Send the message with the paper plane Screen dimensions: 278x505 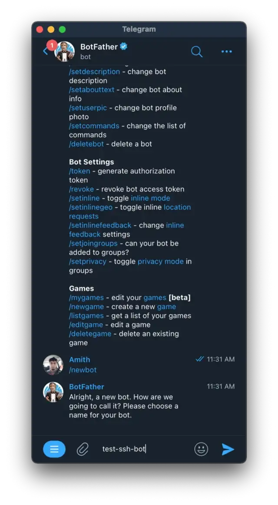pos(228,449)
